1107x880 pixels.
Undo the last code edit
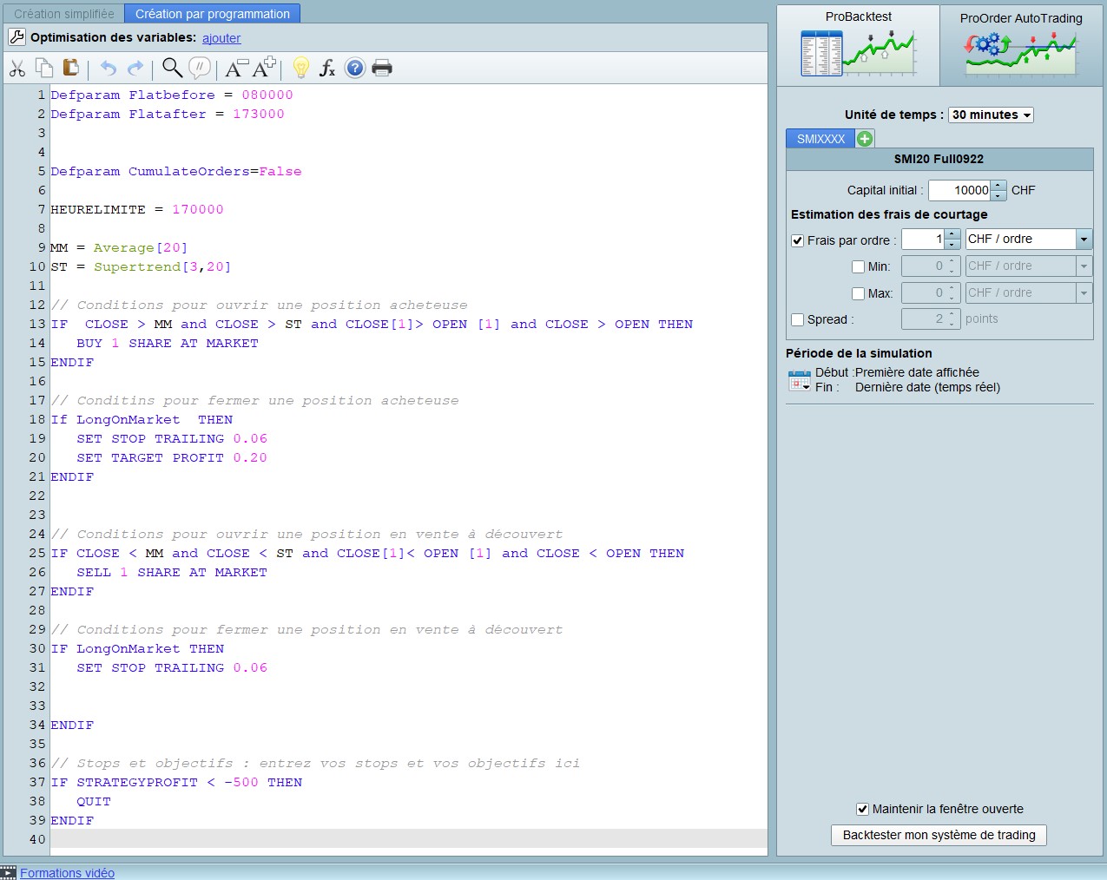[108, 69]
